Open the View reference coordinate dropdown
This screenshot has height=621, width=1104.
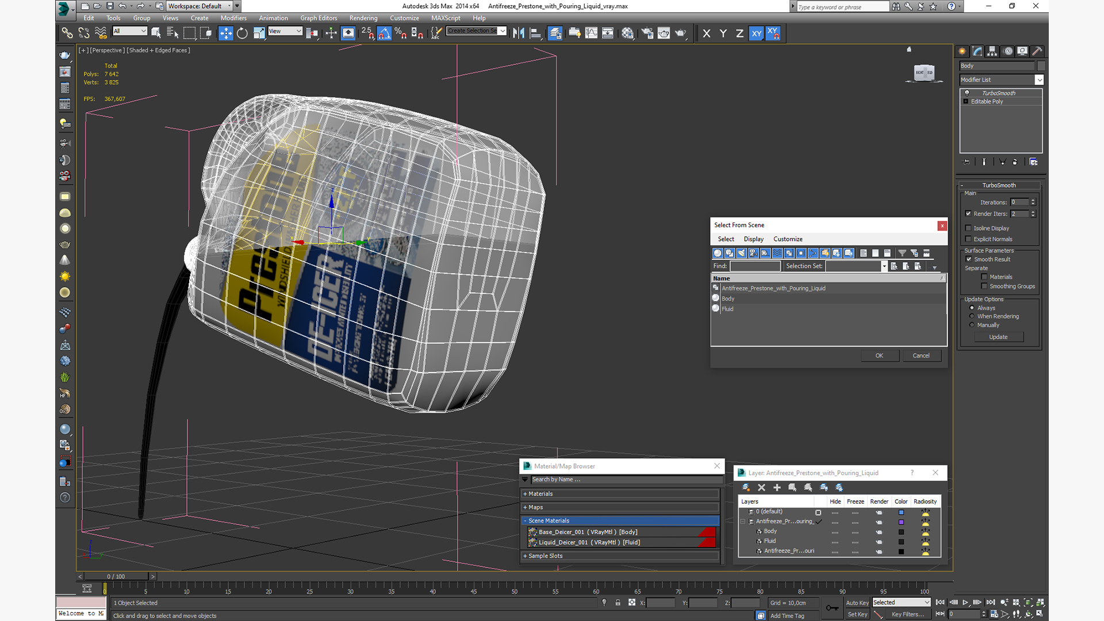point(285,31)
